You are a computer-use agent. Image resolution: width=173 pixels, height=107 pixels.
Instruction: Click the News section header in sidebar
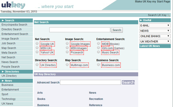pos(16,81)
